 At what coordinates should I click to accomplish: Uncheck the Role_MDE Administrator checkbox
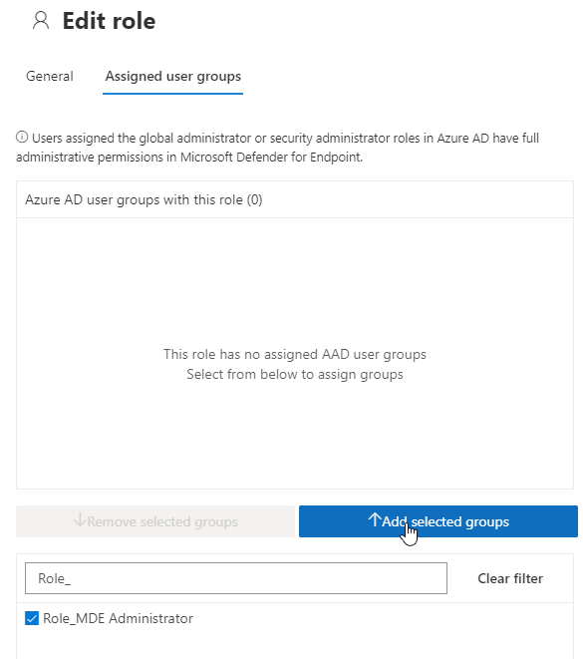32,618
